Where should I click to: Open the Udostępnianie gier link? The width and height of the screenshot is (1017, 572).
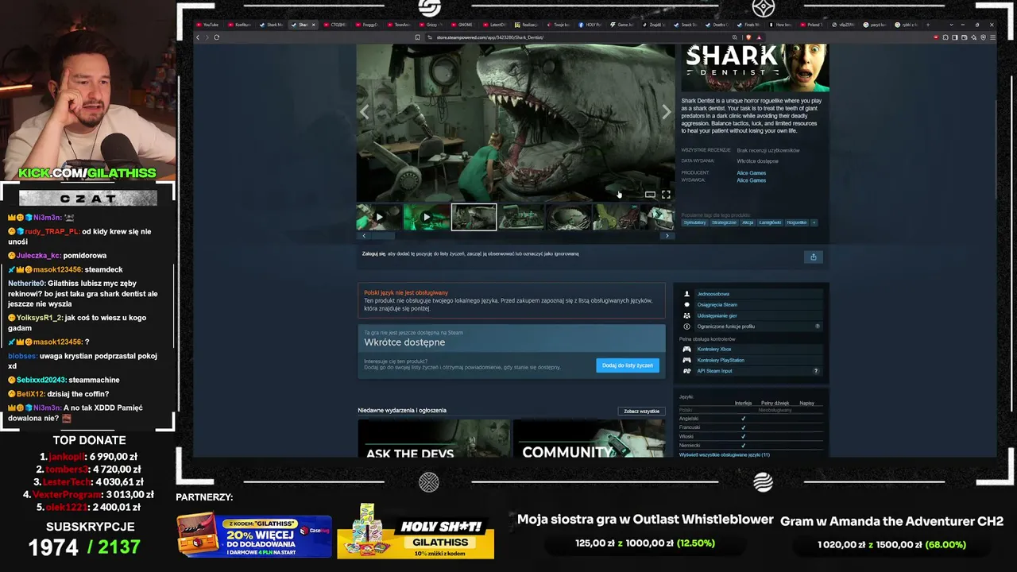click(x=717, y=315)
